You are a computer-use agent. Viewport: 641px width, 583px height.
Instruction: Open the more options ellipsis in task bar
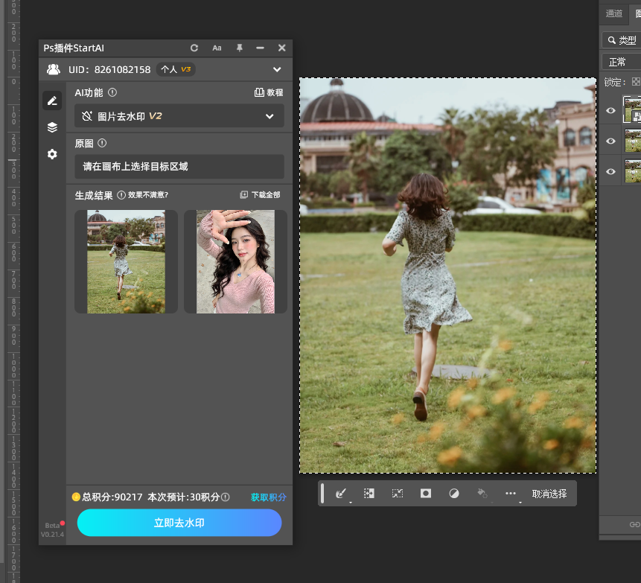(510, 493)
